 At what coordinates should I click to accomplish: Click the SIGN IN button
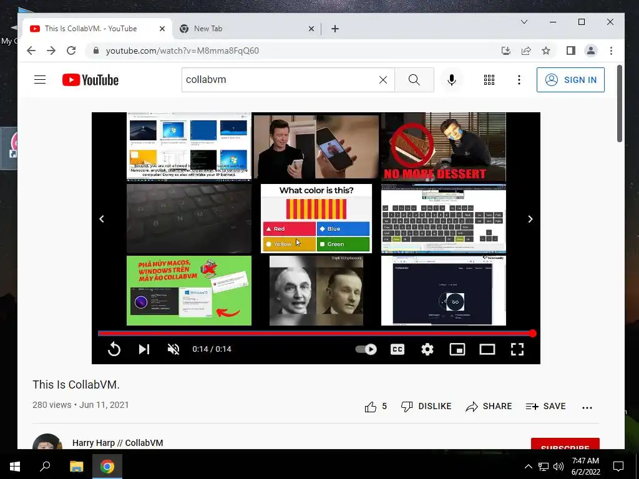[570, 80]
